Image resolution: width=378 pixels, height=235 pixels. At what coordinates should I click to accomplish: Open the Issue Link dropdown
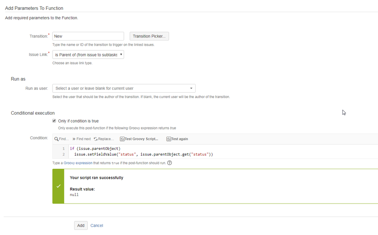click(88, 54)
